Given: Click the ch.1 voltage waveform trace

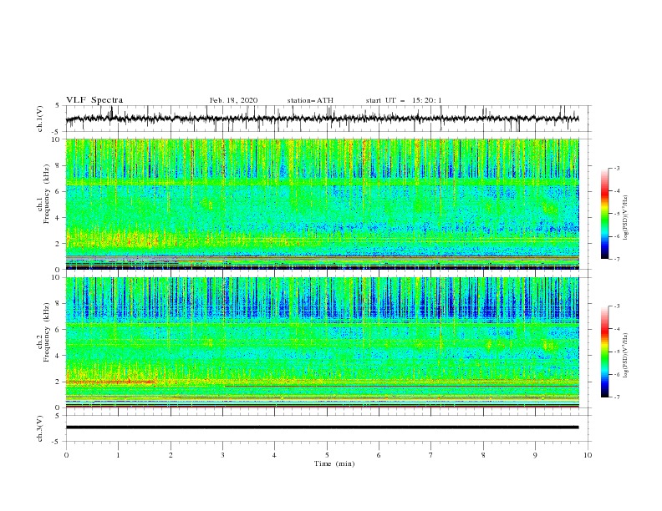Looking at the screenshot, I should 322,119.
